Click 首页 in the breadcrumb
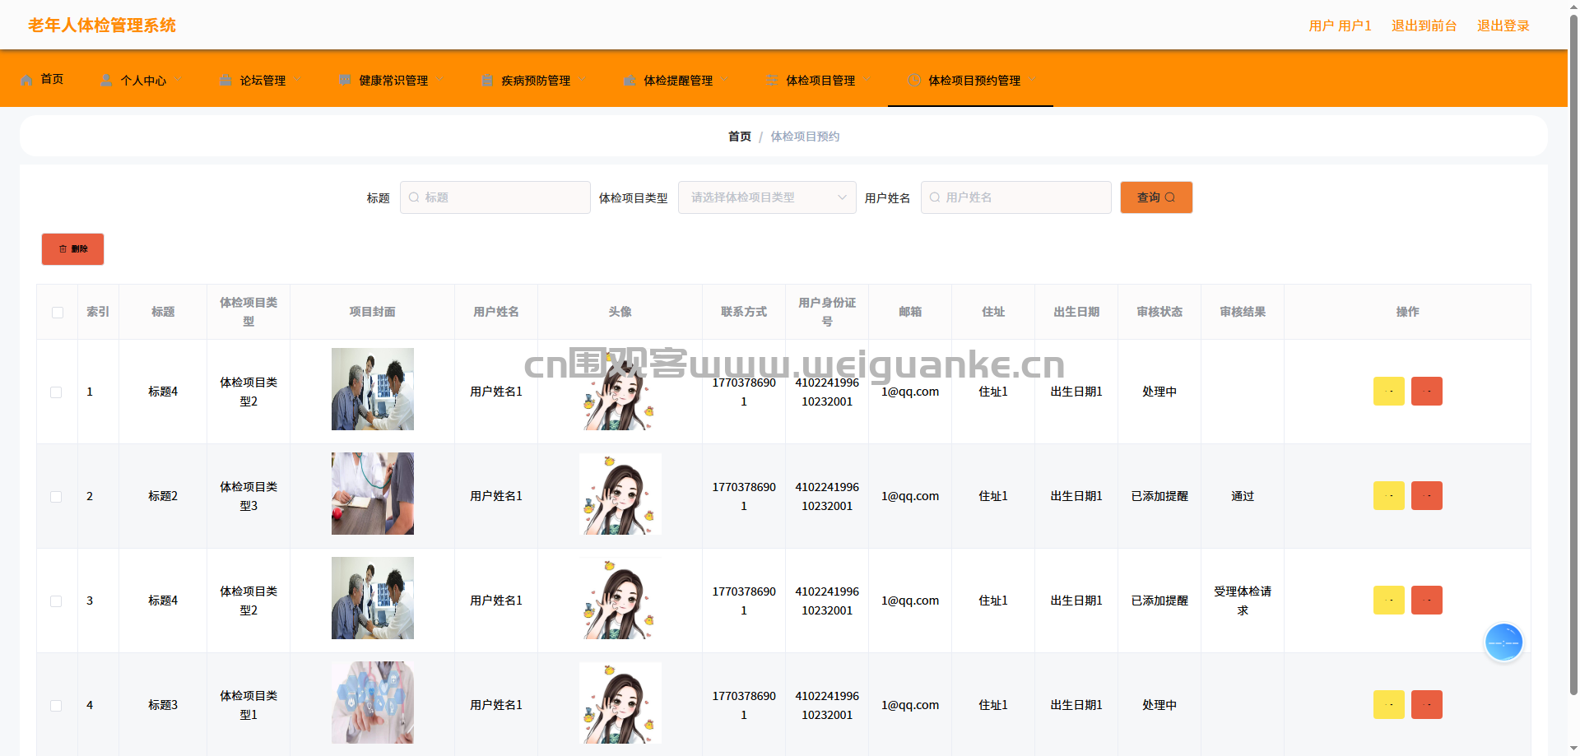The height and width of the screenshot is (756, 1580). [x=739, y=137]
